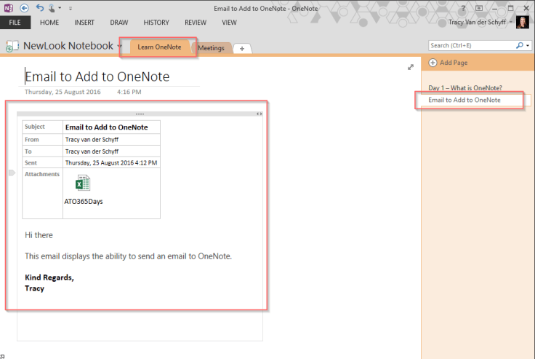Image resolution: width=535 pixels, height=359 pixels.
Task: Go back with the Back arrow button
Action: pyautogui.click(x=24, y=8)
